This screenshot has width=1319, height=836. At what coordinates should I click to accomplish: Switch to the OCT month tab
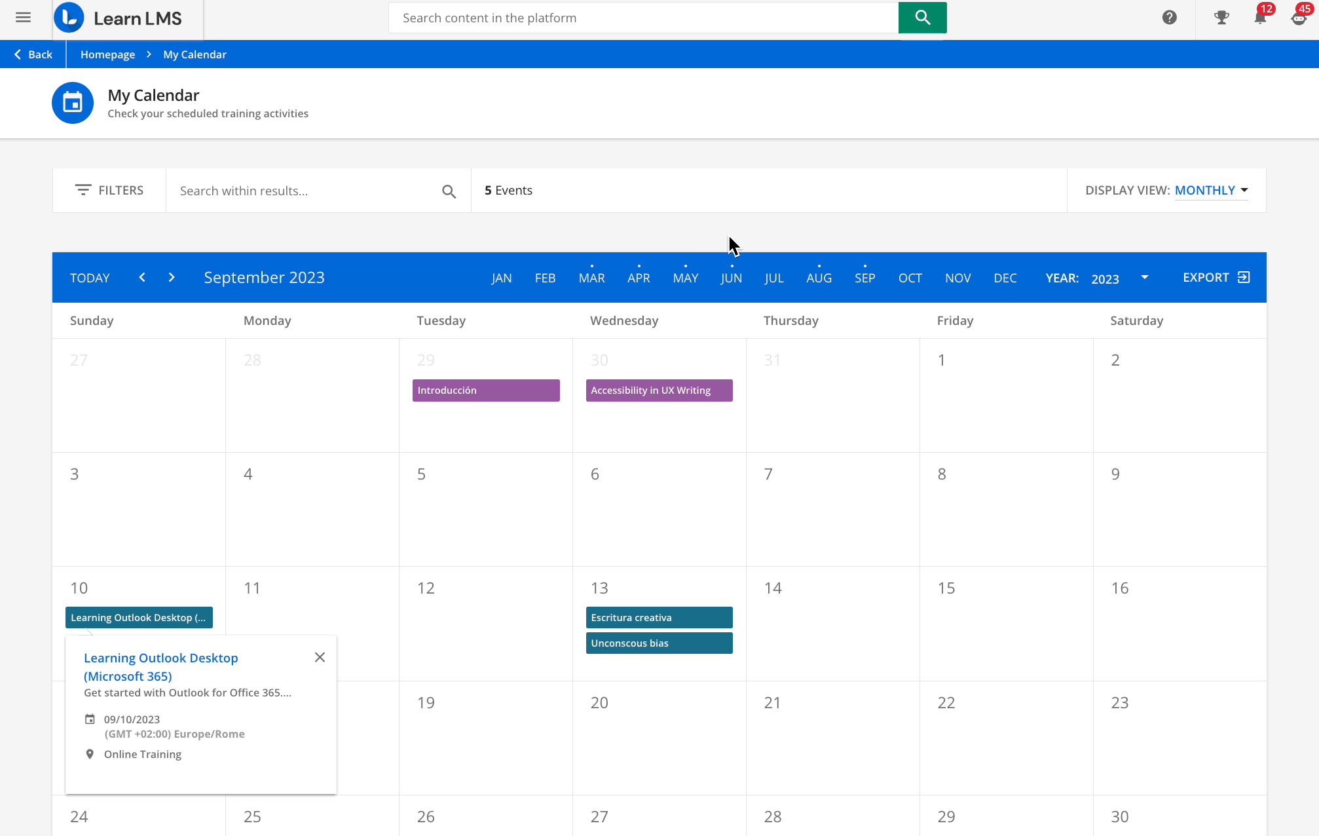[910, 278]
